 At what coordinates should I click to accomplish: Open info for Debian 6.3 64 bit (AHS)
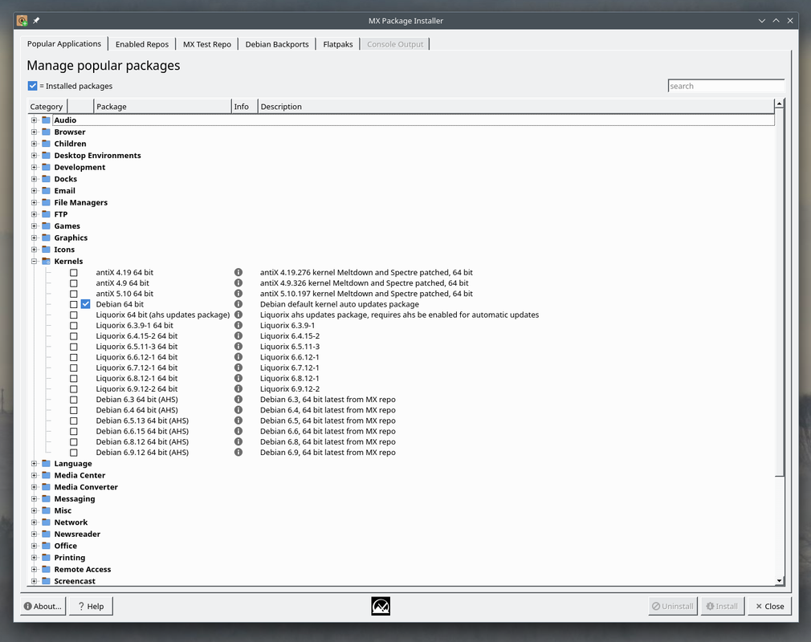coord(238,399)
